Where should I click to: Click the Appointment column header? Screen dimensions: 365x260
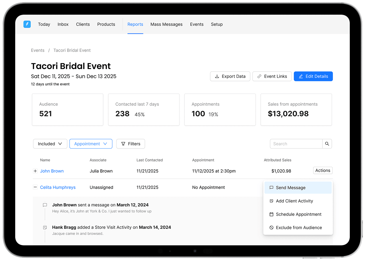203,160
